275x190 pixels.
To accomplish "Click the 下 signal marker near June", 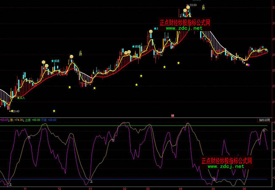I will point(264,130).
